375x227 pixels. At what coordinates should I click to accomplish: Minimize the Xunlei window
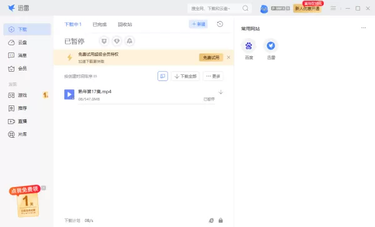coord(348,8)
